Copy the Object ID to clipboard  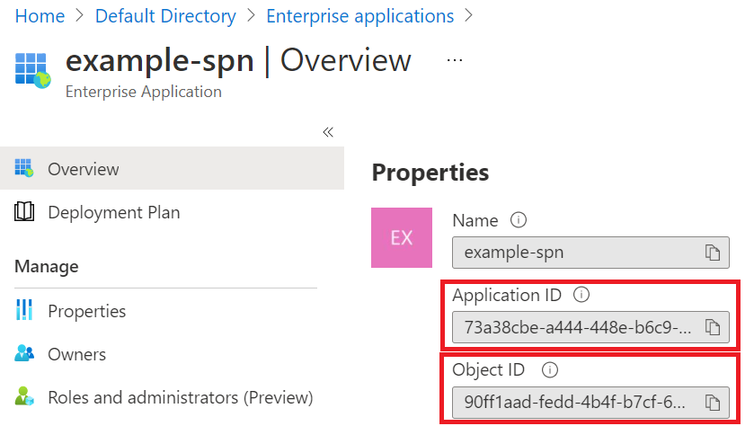tap(713, 401)
